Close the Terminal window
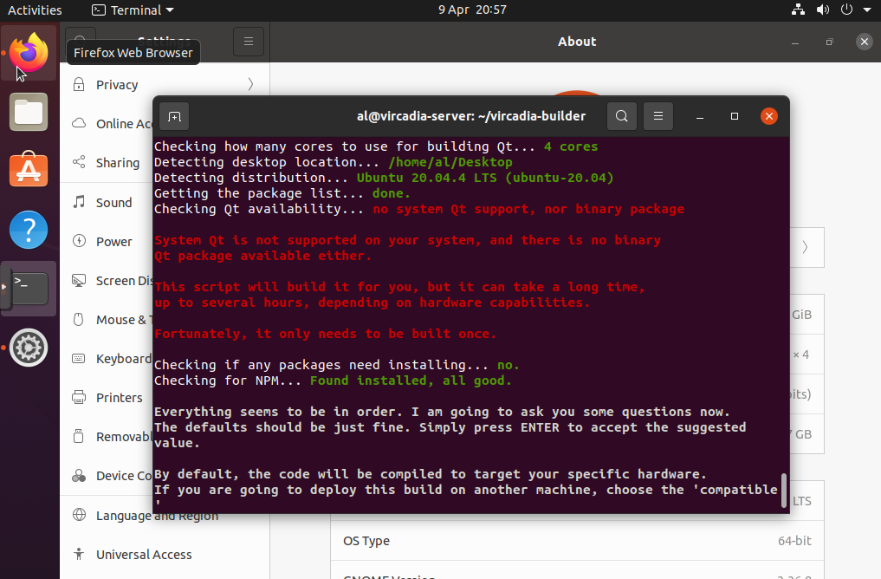The width and height of the screenshot is (881, 579). pyautogui.click(x=769, y=116)
